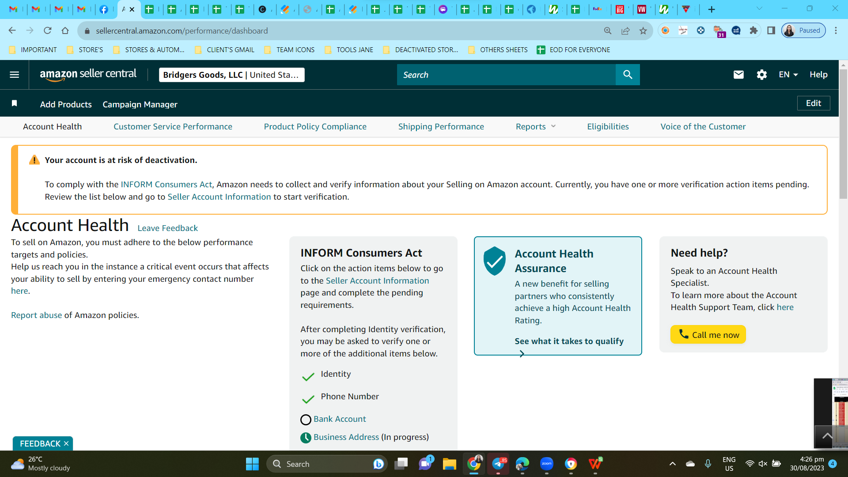Screen dimensions: 848x477
Task: Select the Account Health tab
Action: [x=52, y=127]
